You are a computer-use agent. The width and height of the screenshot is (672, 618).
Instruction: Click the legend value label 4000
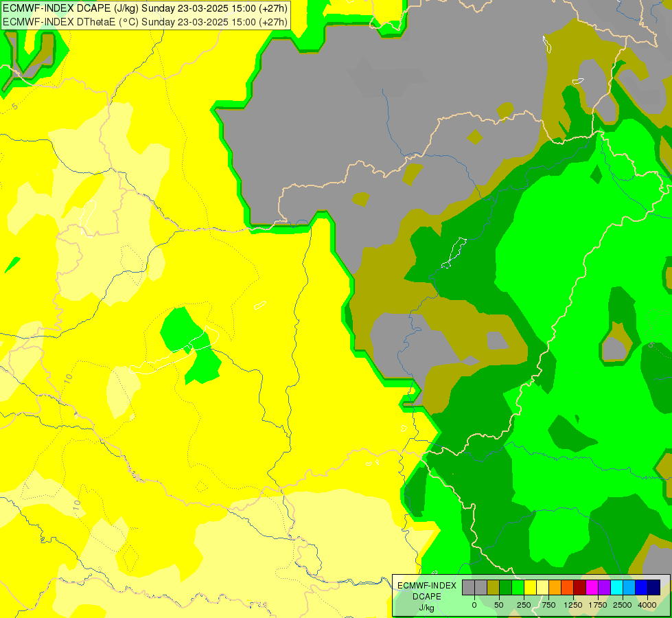647,605
